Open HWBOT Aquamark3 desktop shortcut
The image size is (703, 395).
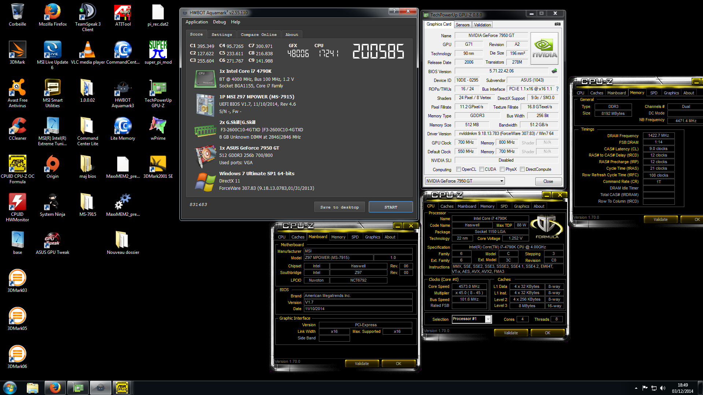tap(123, 93)
